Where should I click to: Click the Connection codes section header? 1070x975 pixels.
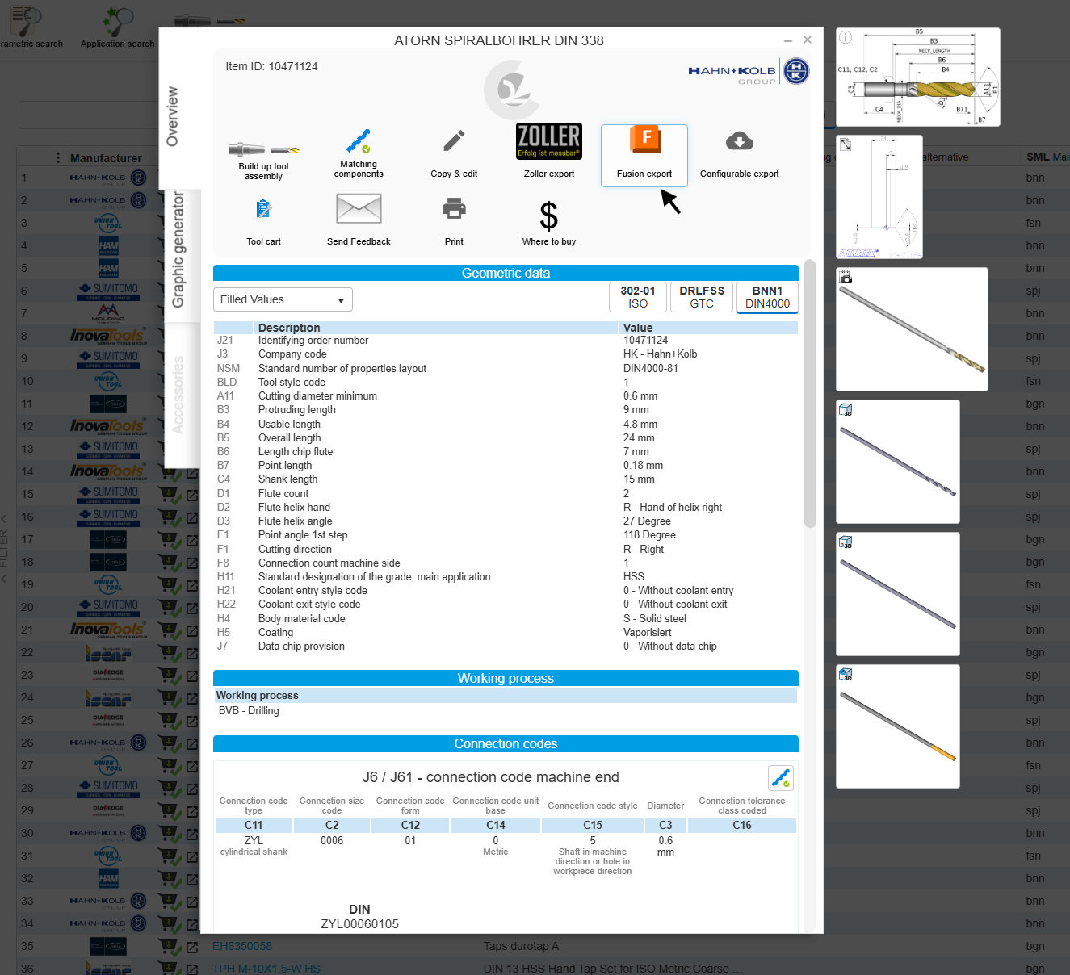(x=506, y=743)
